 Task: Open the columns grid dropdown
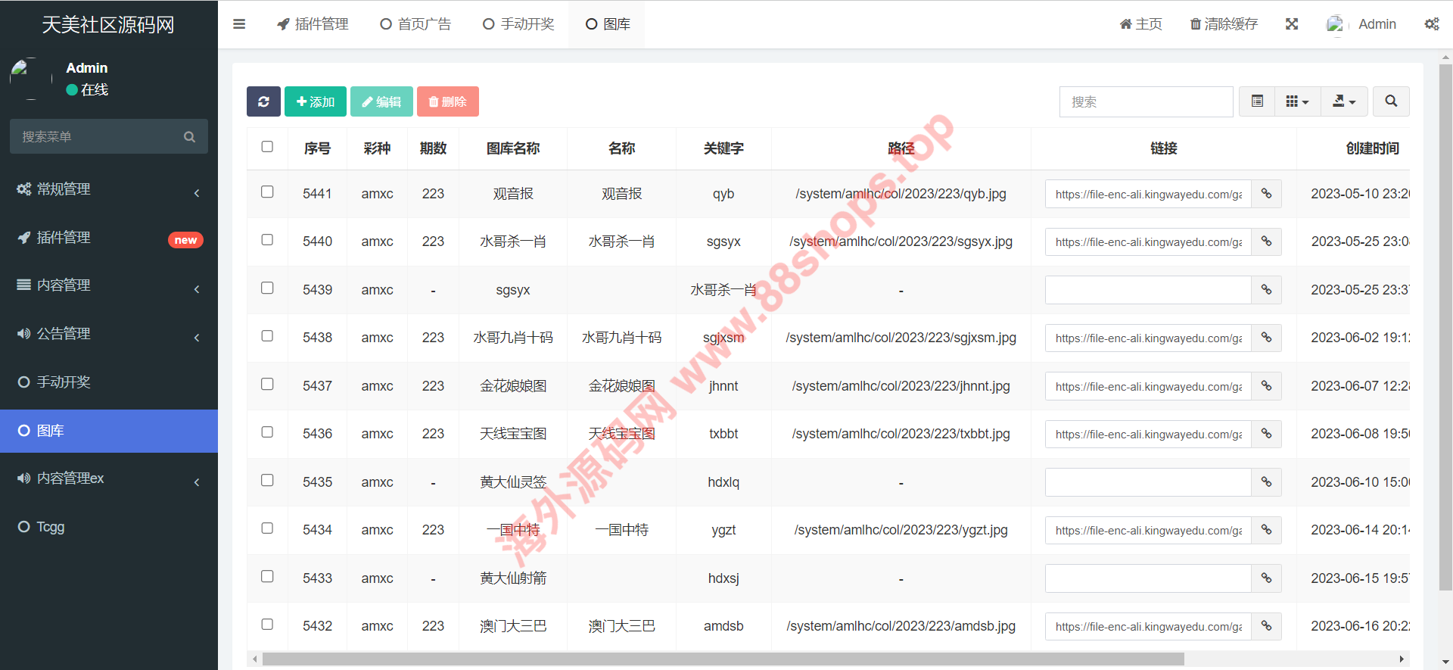pyautogui.click(x=1297, y=101)
